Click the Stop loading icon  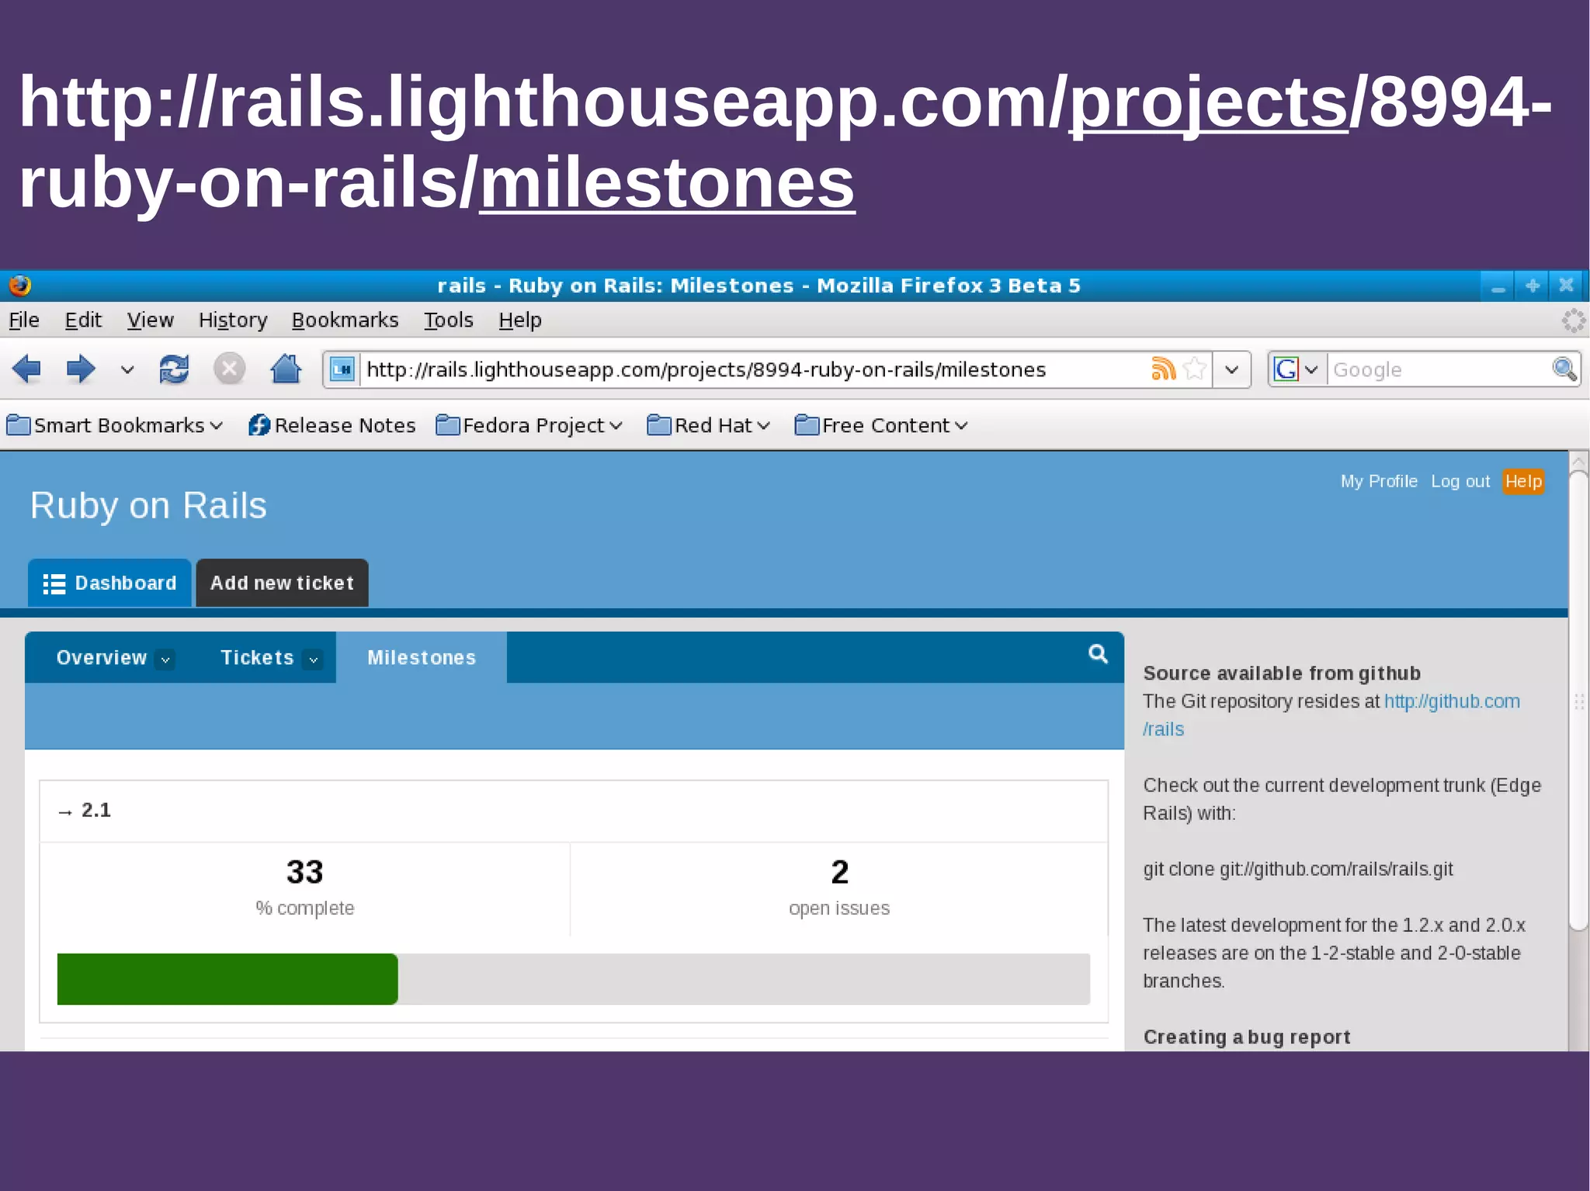point(229,369)
